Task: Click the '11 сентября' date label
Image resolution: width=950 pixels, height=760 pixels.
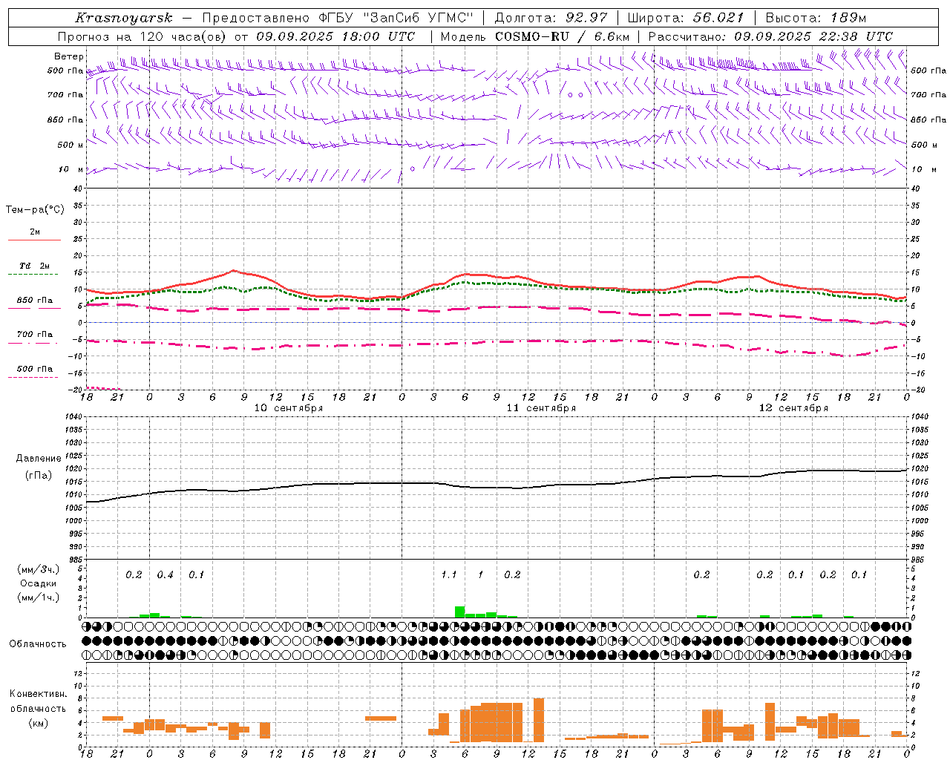Action: point(541,408)
